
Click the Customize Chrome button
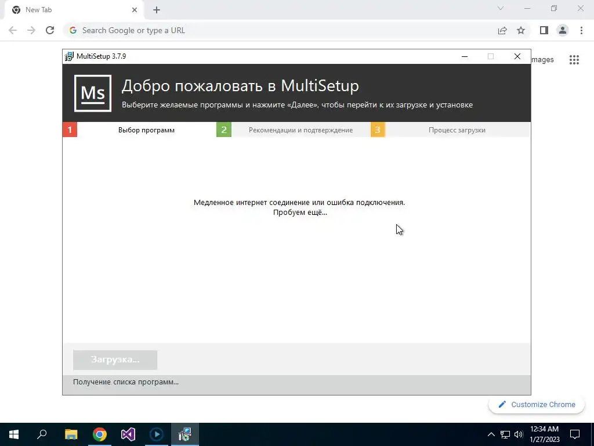tap(537, 405)
